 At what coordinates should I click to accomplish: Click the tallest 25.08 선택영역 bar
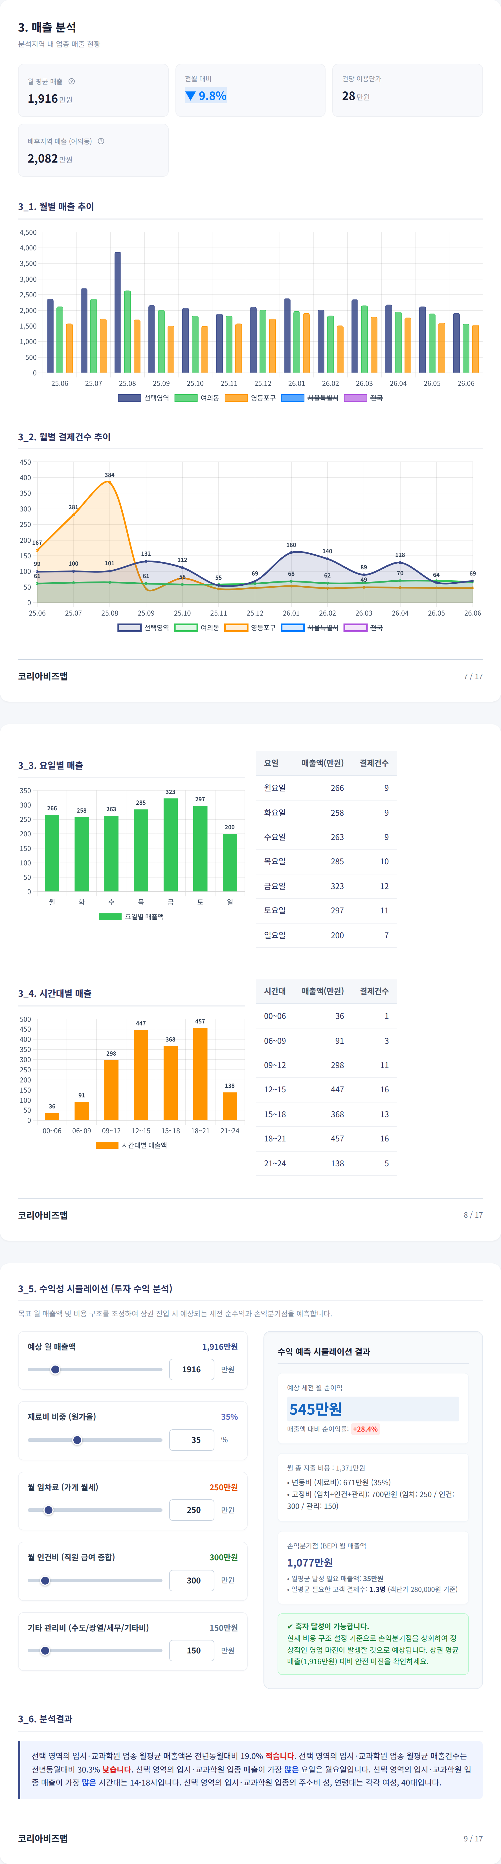click(x=118, y=313)
